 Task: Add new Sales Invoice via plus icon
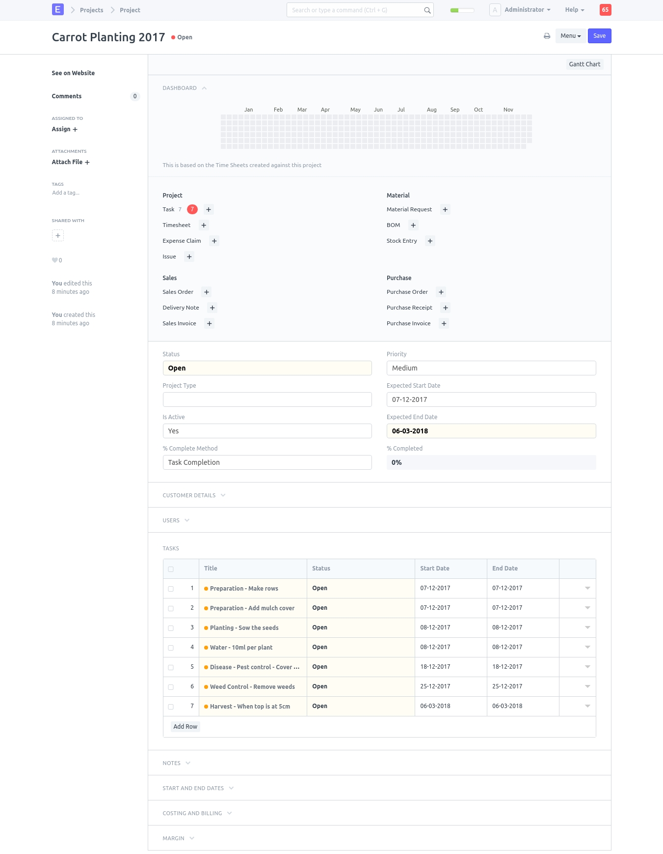pos(210,323)
